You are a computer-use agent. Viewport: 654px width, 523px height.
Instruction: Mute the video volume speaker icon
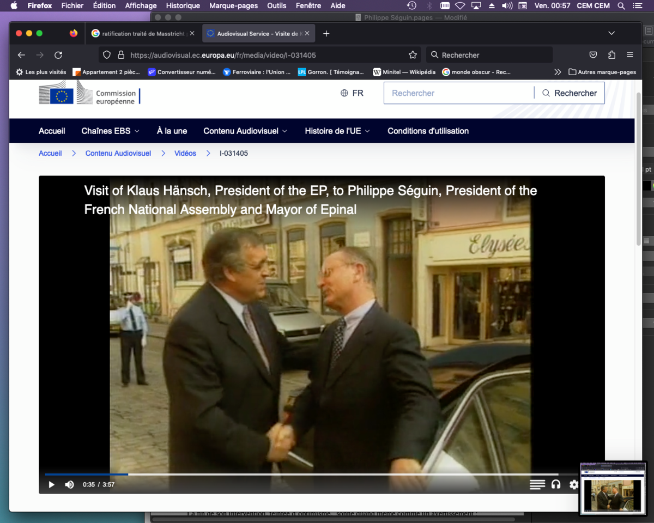(x=69, y=484)
